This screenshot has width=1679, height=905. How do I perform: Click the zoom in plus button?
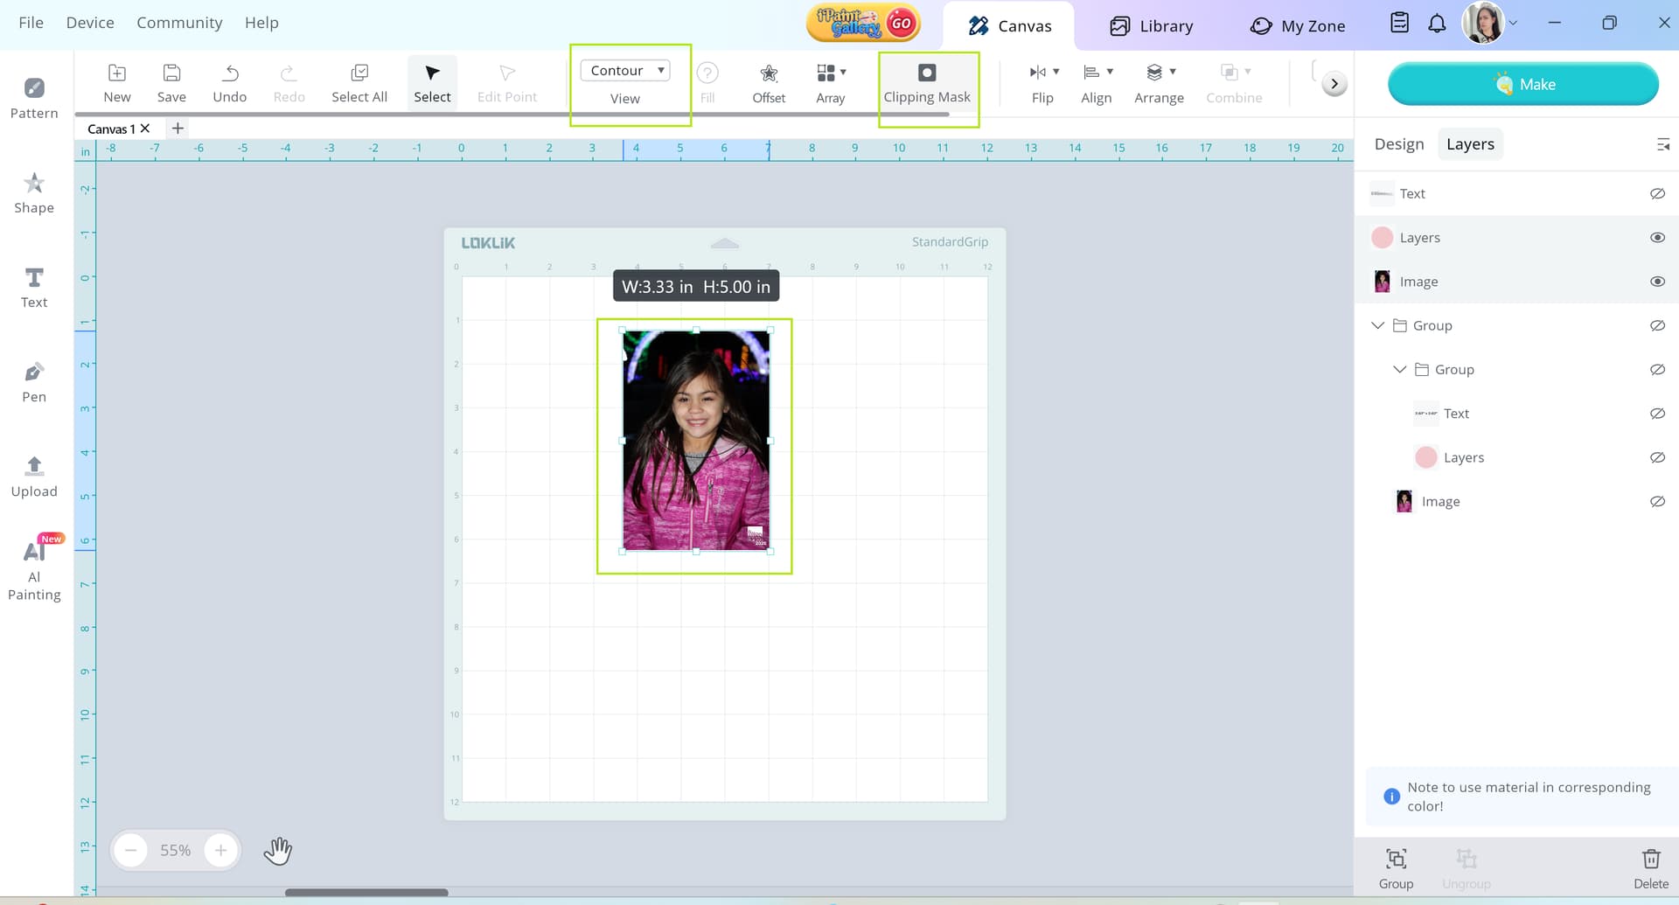pyautogui.click(x=220, y=850)
